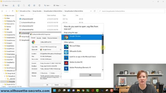166x93 pixels.
Task: Pick Adobe Acrobat DC in app list
Action: (82, 63)
